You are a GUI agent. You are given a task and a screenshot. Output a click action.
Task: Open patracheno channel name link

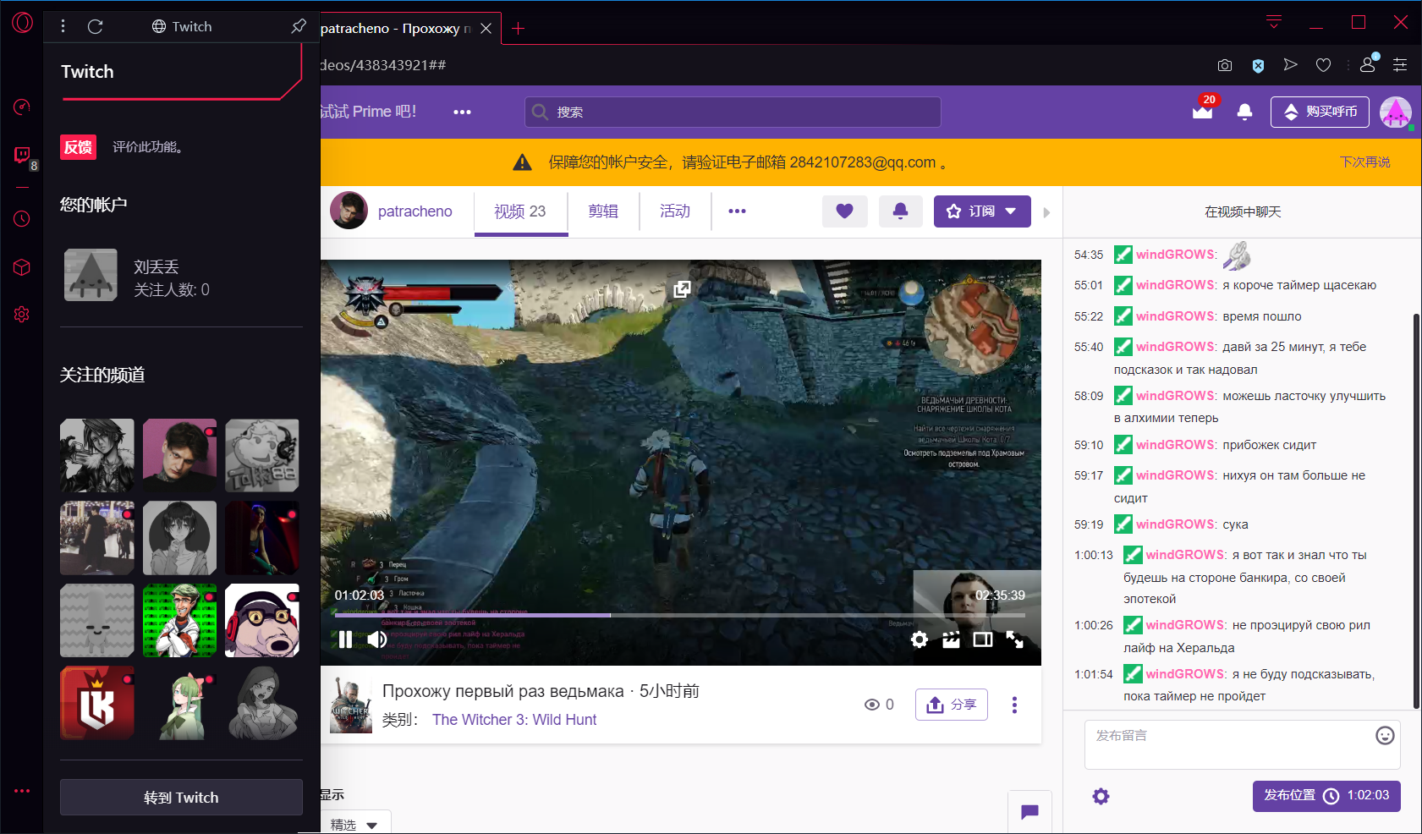[x=415, y=211]
